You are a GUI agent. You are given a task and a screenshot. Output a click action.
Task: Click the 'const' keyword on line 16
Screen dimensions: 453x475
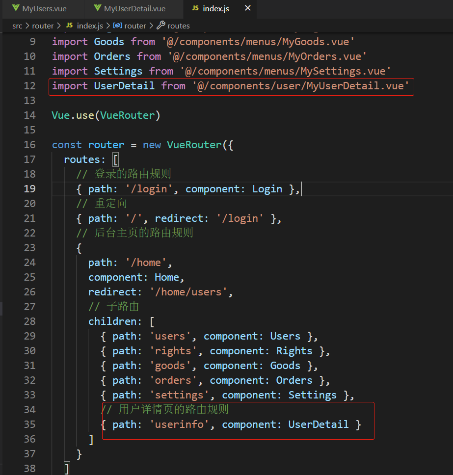pos(67,145)
